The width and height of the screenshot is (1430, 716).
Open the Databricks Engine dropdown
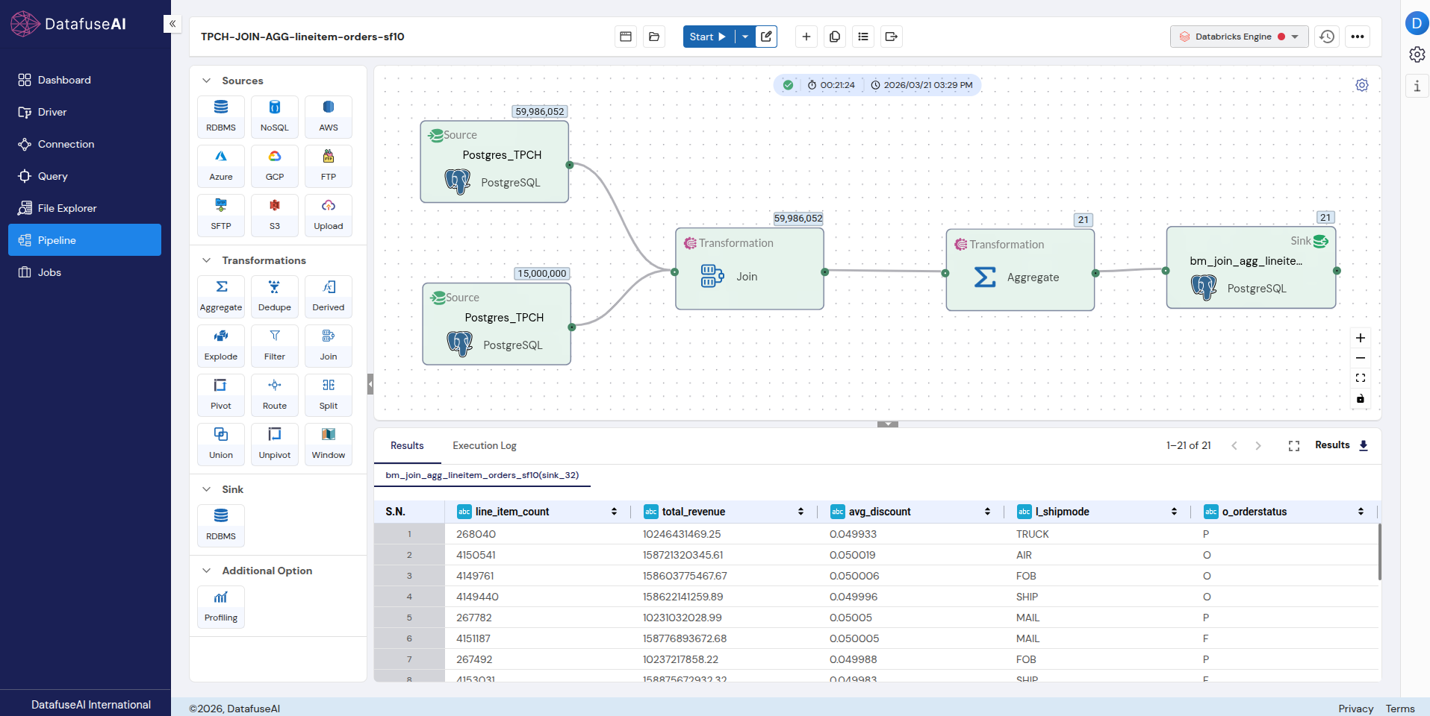tap(1239, 37)
